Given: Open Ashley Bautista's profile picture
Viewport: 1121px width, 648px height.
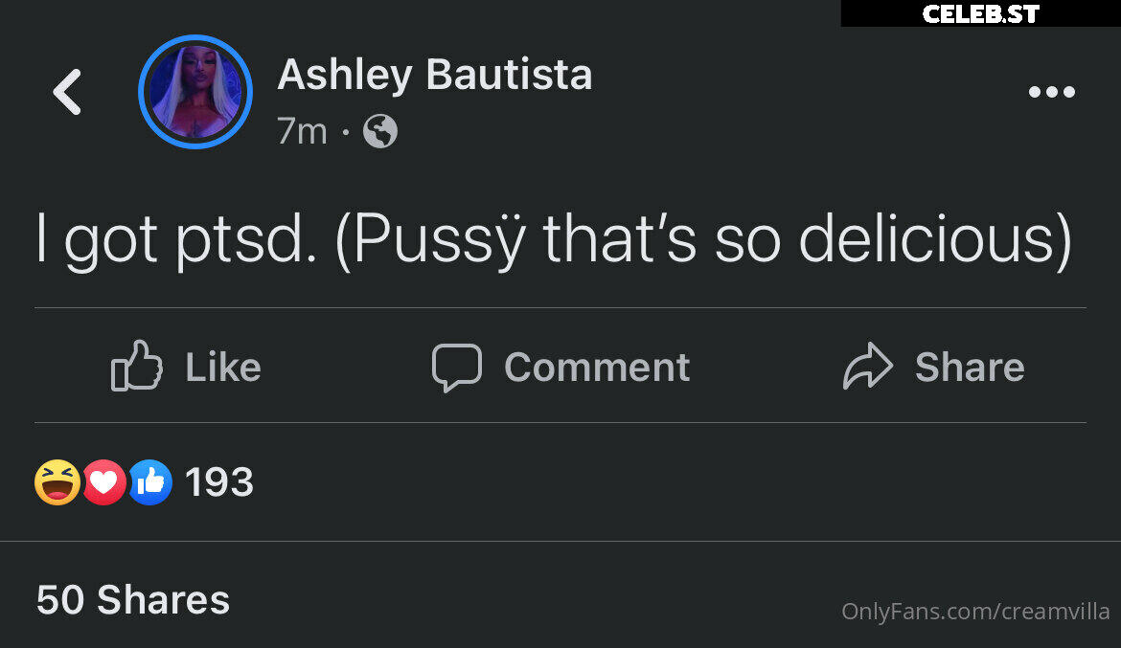Looking at the screenshot, I should [x=195, y=92].
